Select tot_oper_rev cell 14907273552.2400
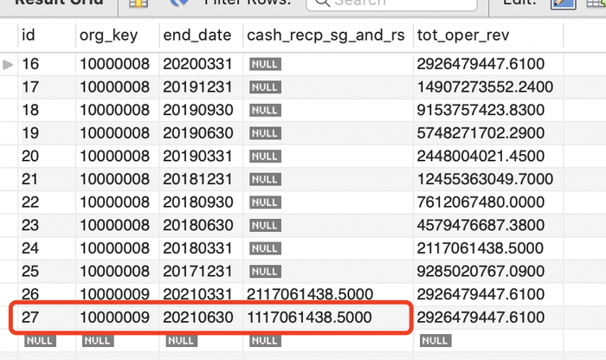 (480, 85)
